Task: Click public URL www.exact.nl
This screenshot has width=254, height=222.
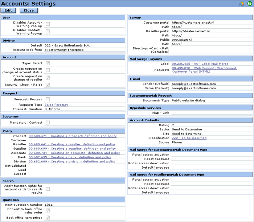Action: tap(181, 40)
